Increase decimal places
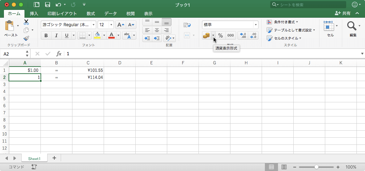The width and height of the screenshot is (365, 171). pyautogui.click(x=243, y=35)
